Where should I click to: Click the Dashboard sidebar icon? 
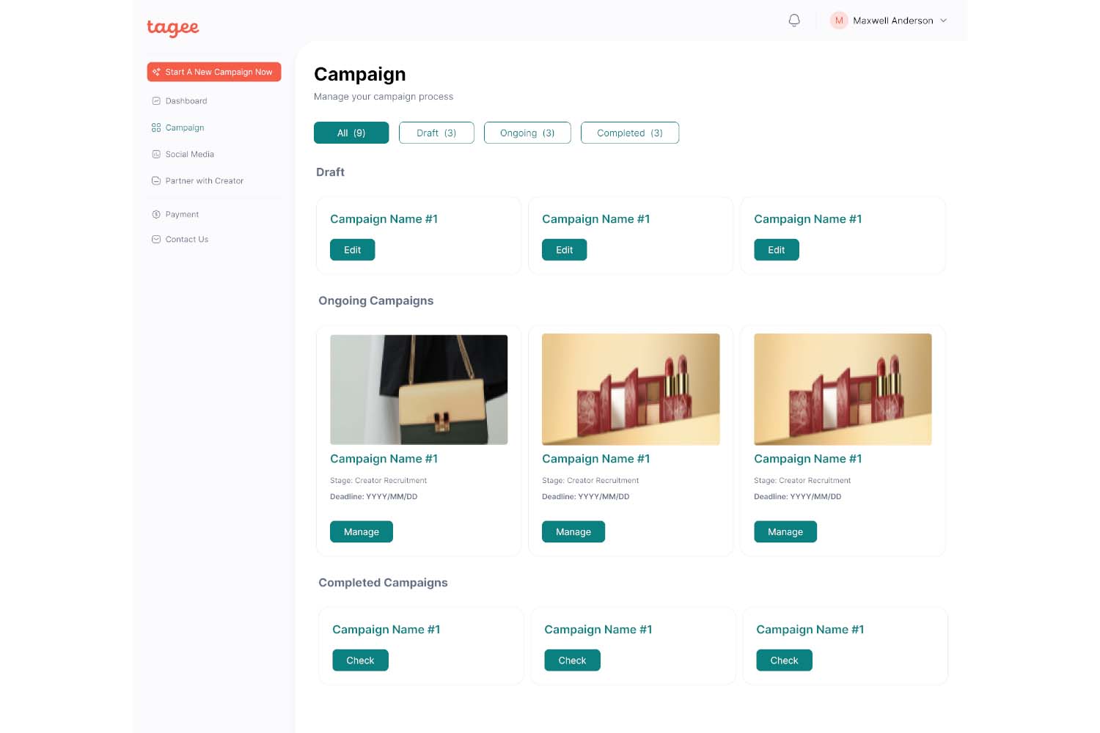point(156,101)
